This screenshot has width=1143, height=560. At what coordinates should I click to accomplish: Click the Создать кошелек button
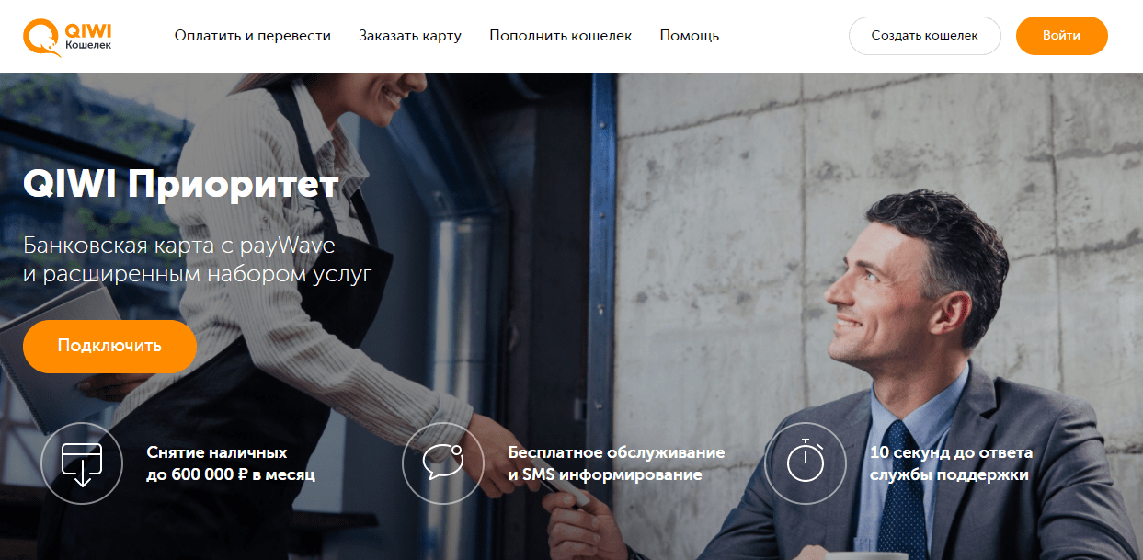click(924, 36)
